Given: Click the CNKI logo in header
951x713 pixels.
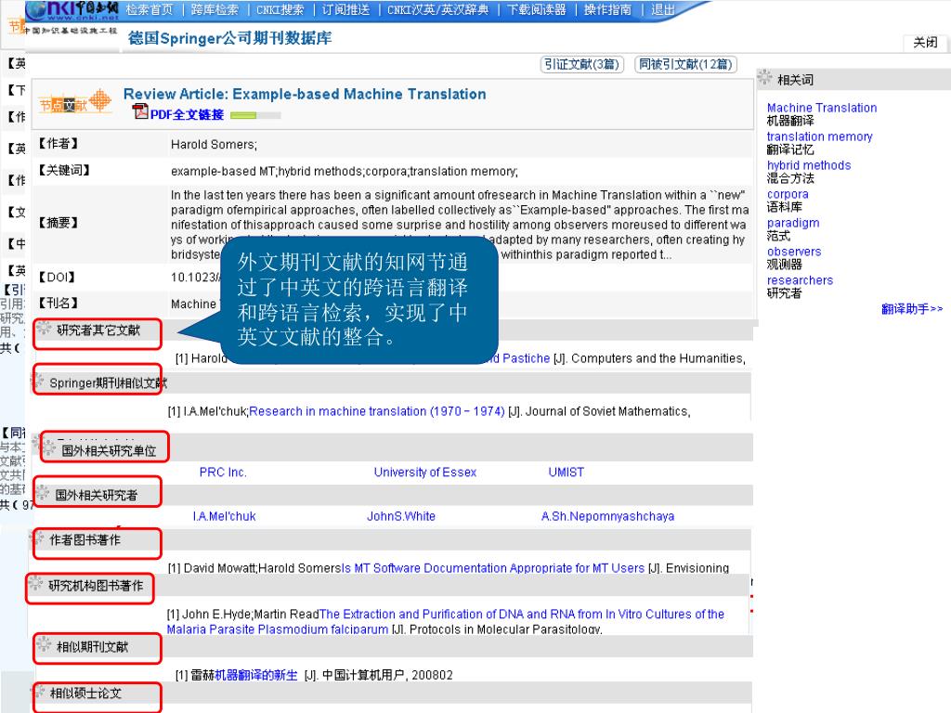Looking at the screenshot, I should coord(72,10).
